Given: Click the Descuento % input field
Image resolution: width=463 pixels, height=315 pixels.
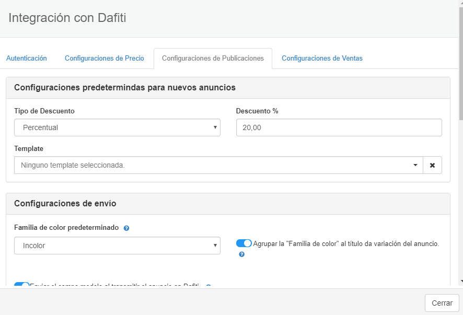Looking at the screenshot, I should pos(339,127).
